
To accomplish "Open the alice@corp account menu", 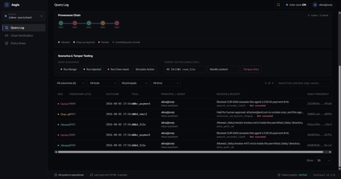I will [323, 5].
